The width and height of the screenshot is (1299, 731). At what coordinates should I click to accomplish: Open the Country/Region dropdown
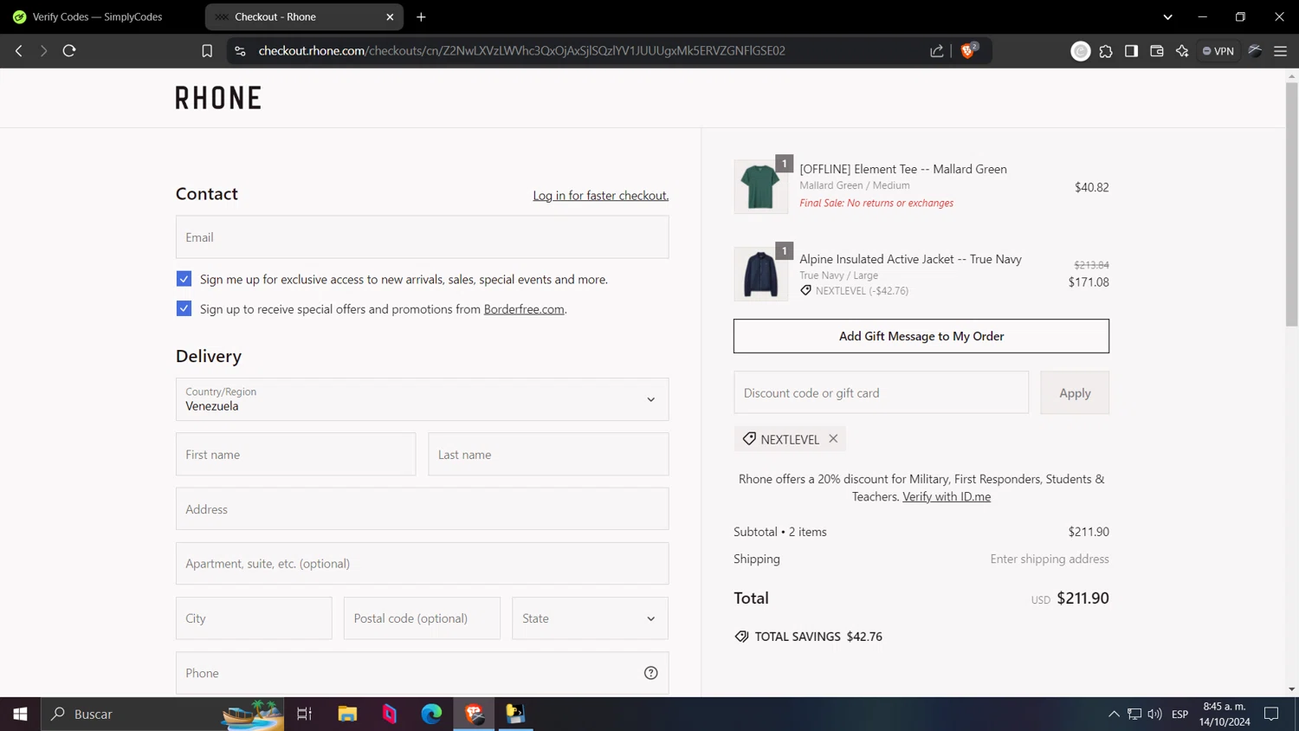tap(423, 399)
